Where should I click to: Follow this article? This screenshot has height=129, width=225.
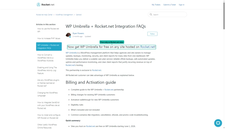tap(152, 34)
